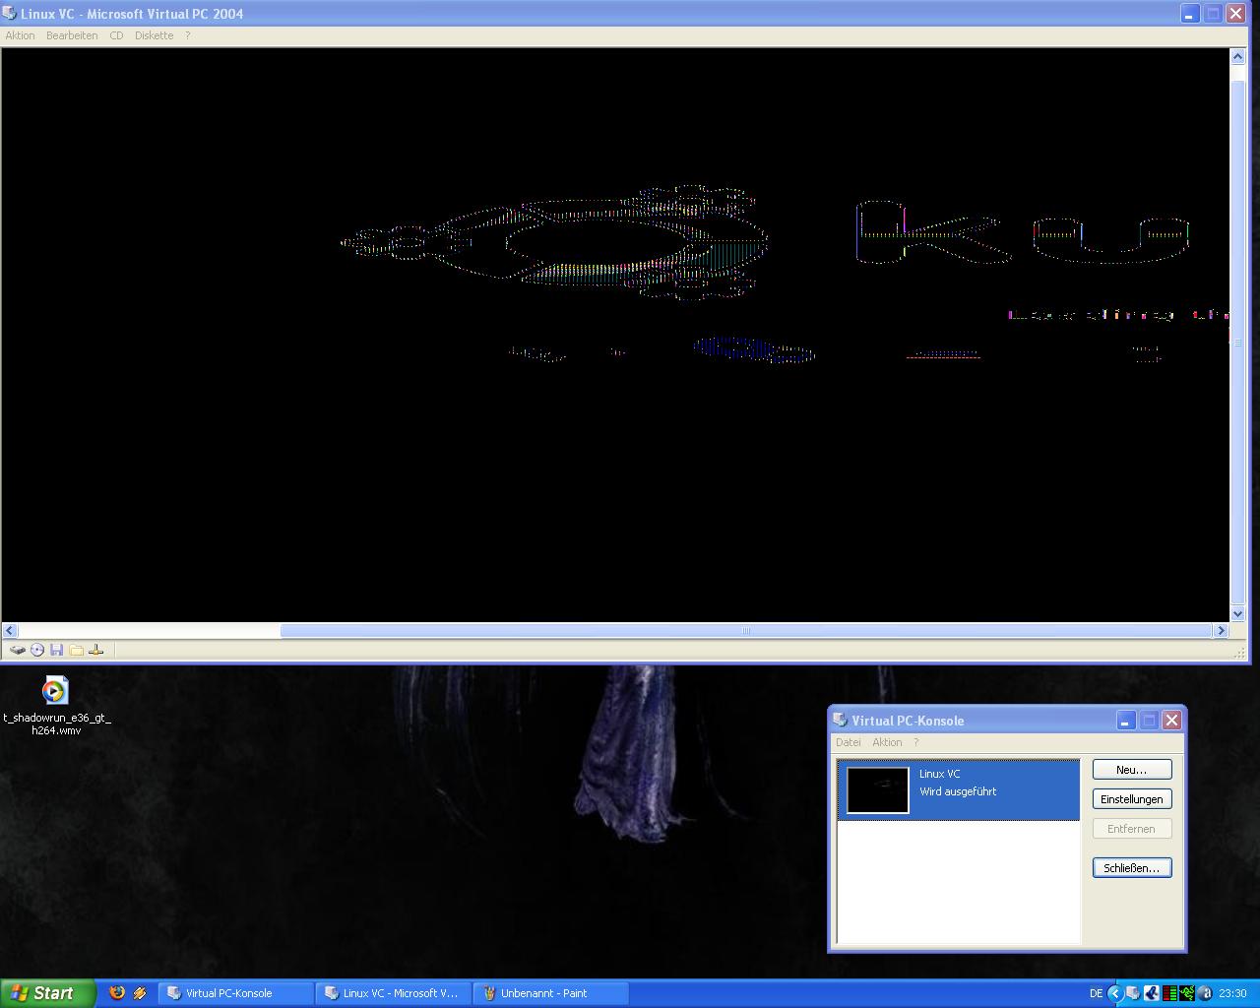Screen dimensions: 1260x1008
Task: Click the Einstellungen button
Action: (1132, 799)
